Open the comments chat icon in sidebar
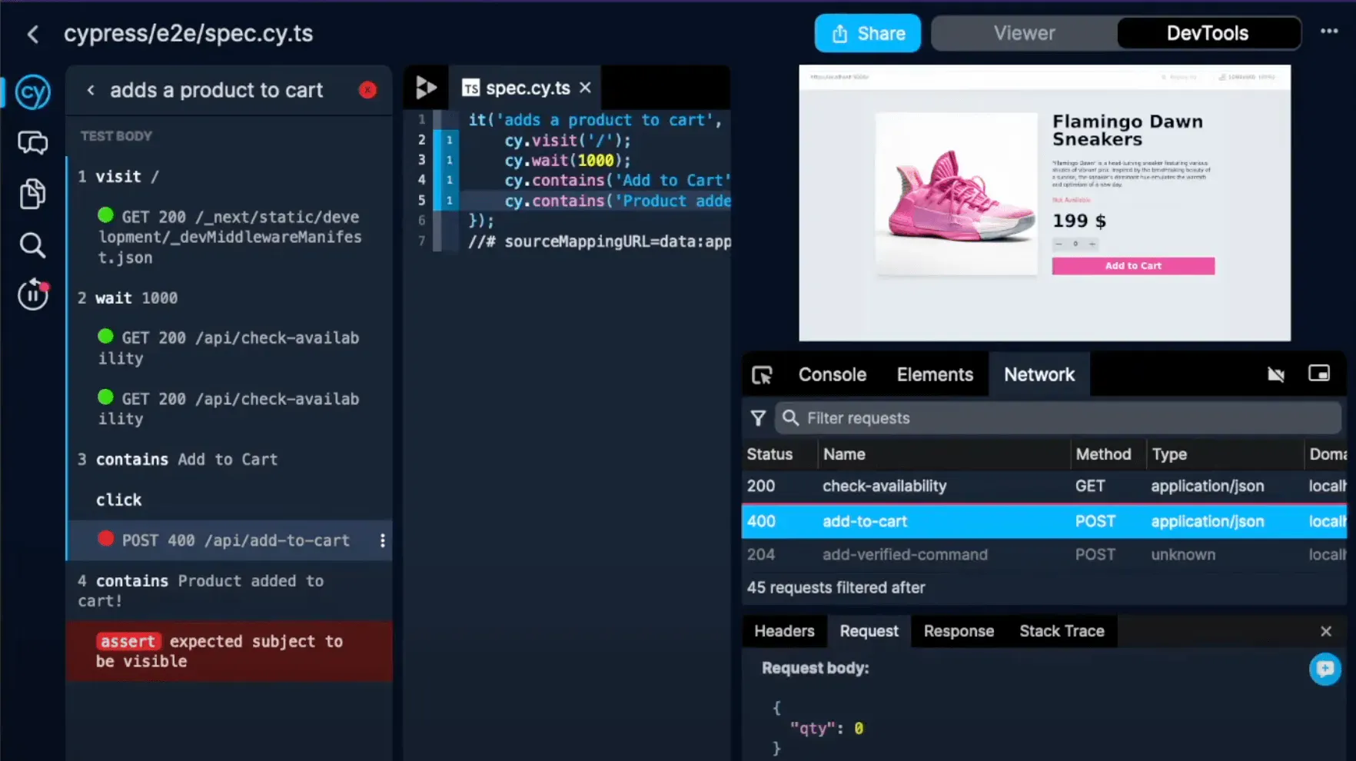This screenshot has width=1356, height=761. coord(32,143)
